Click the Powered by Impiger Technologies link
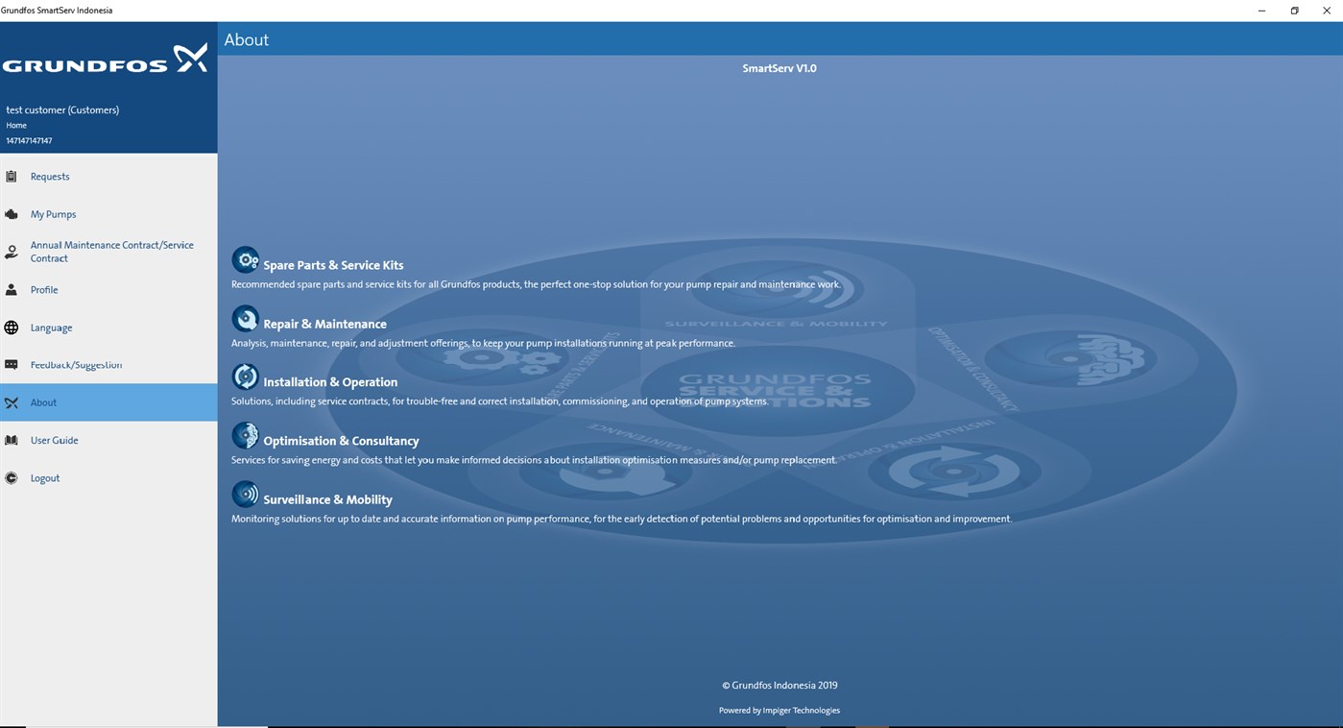 (779, 710)
